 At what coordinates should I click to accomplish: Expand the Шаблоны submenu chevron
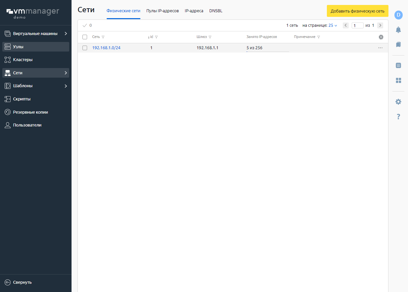(66, 86)
